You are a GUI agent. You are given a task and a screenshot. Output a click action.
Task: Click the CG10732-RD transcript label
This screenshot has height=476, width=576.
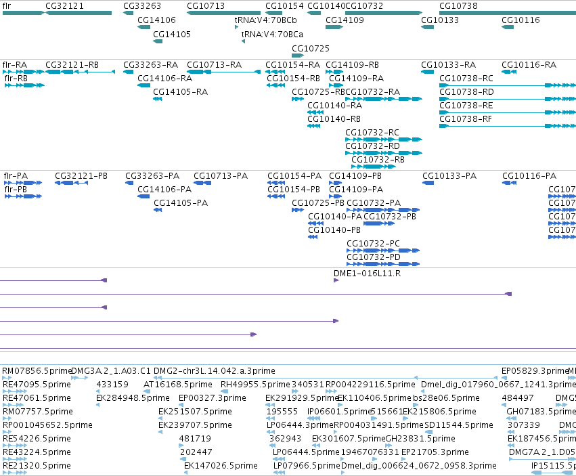[372, 146]
